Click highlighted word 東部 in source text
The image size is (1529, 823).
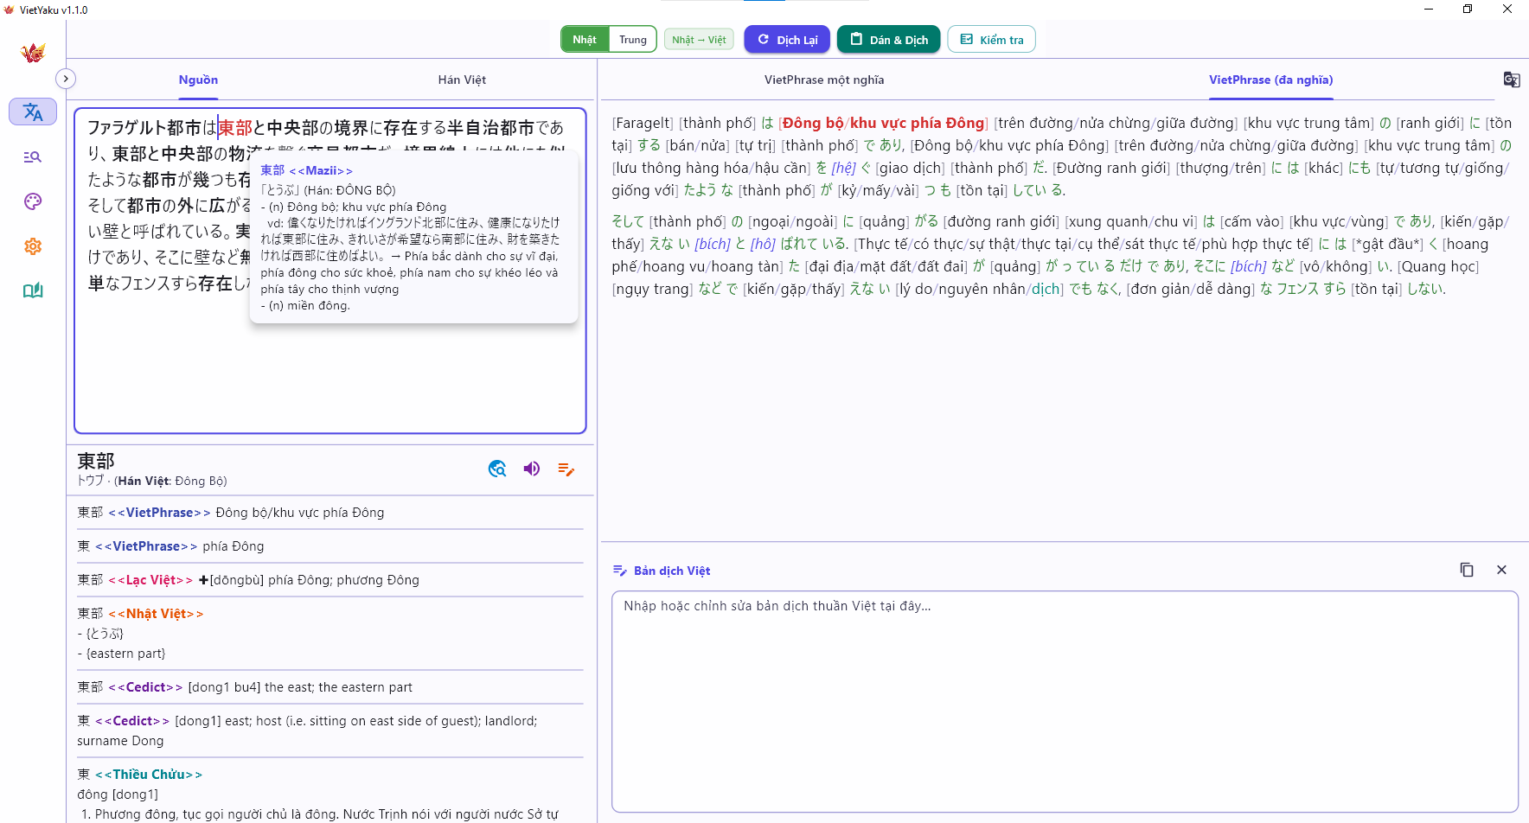tap(234, 128)
